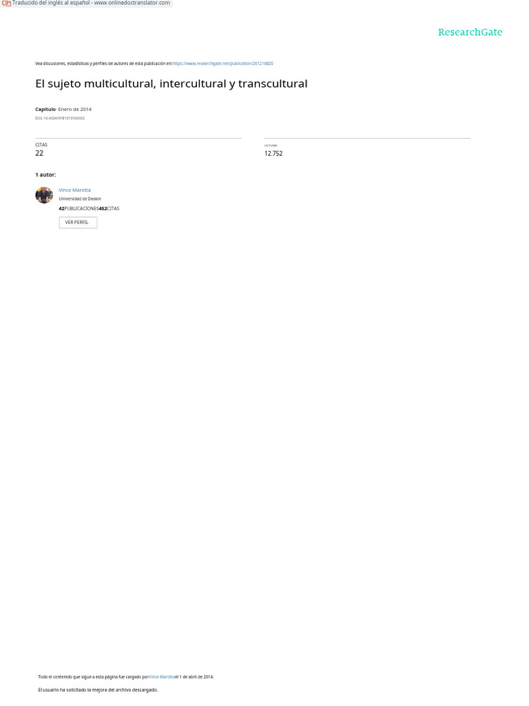
Task: Click the DOI number text
Action: 60,119
